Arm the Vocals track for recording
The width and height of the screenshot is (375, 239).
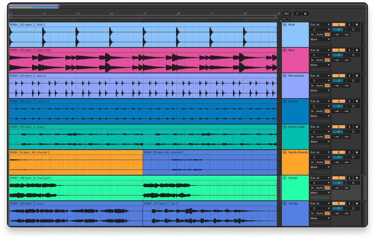[x=357, y=203]
